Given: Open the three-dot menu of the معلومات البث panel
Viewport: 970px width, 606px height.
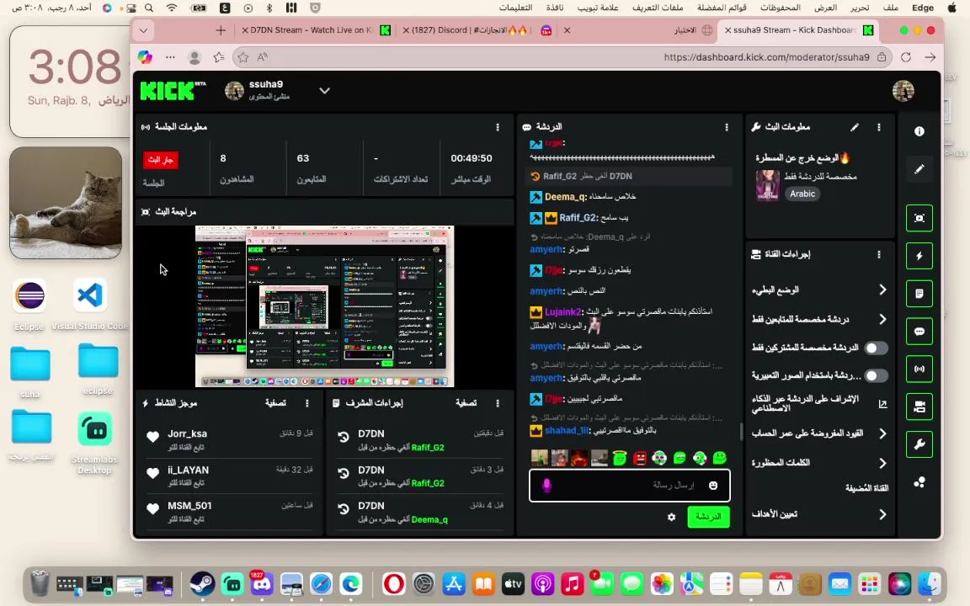Looking at the screenshot, I should 878,127.
